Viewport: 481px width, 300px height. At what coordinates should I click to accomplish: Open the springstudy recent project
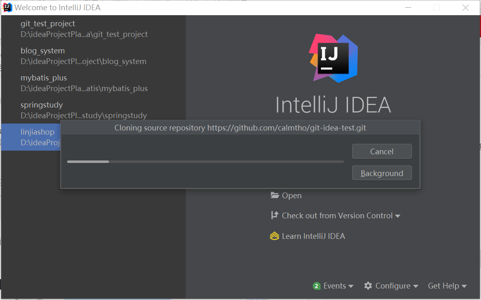93,110
